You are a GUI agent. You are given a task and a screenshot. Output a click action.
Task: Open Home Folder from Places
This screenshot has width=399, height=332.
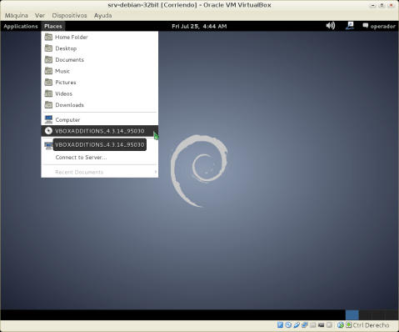click(x=100, y=37)
